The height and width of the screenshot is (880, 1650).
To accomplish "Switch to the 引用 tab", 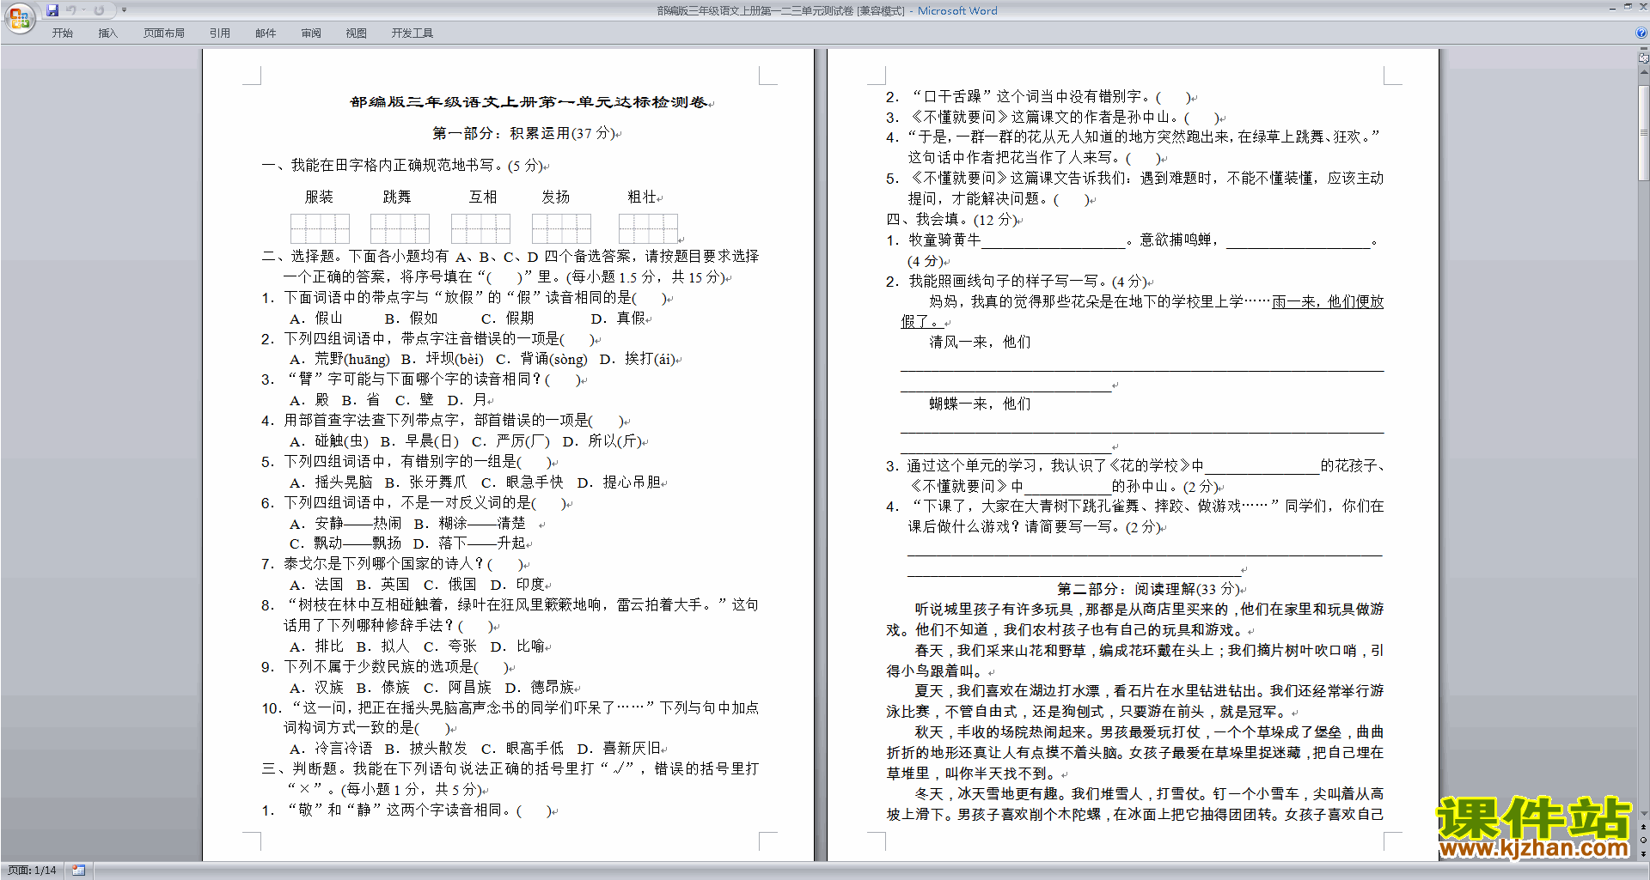I will coord(220,33).
